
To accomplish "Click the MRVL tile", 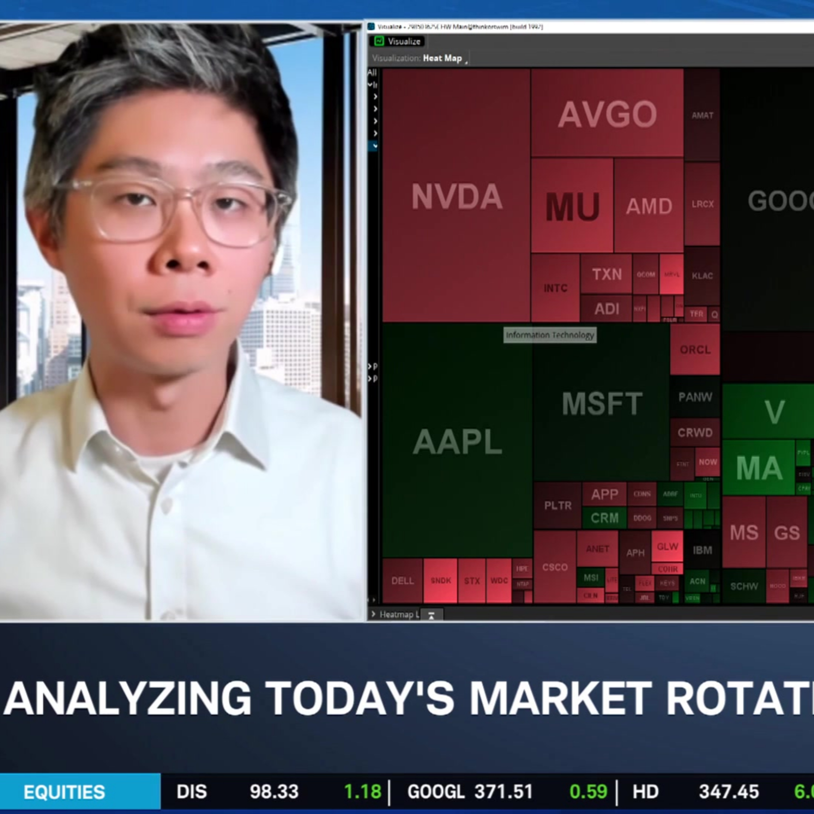I will [x=672, y=274].
